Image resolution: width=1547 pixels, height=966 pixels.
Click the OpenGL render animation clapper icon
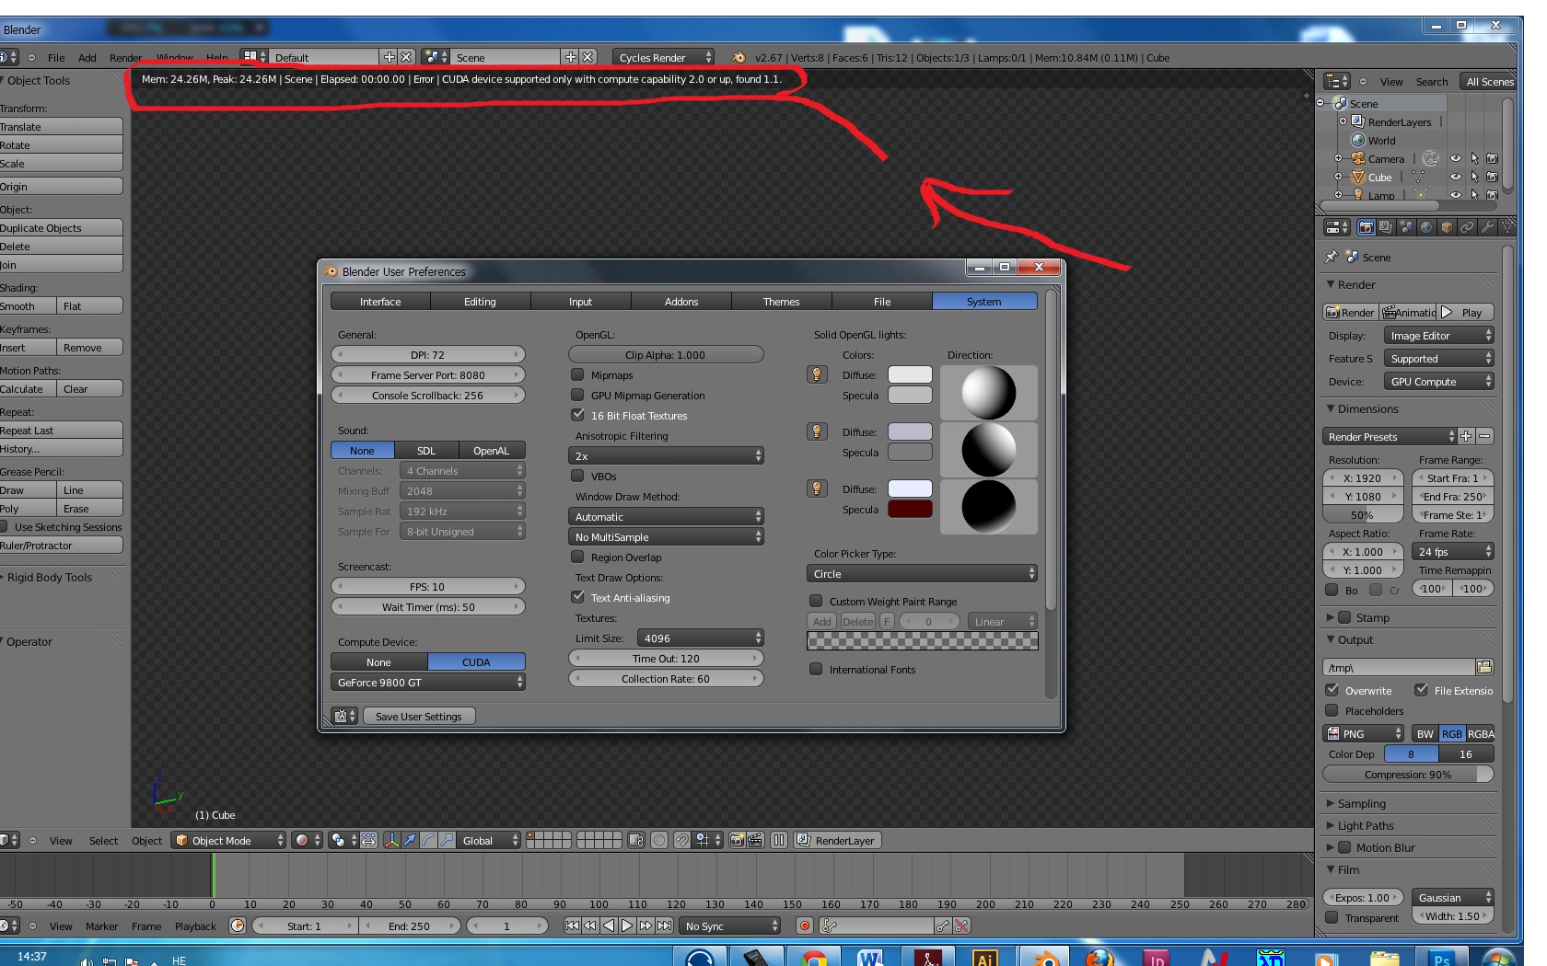755,840
